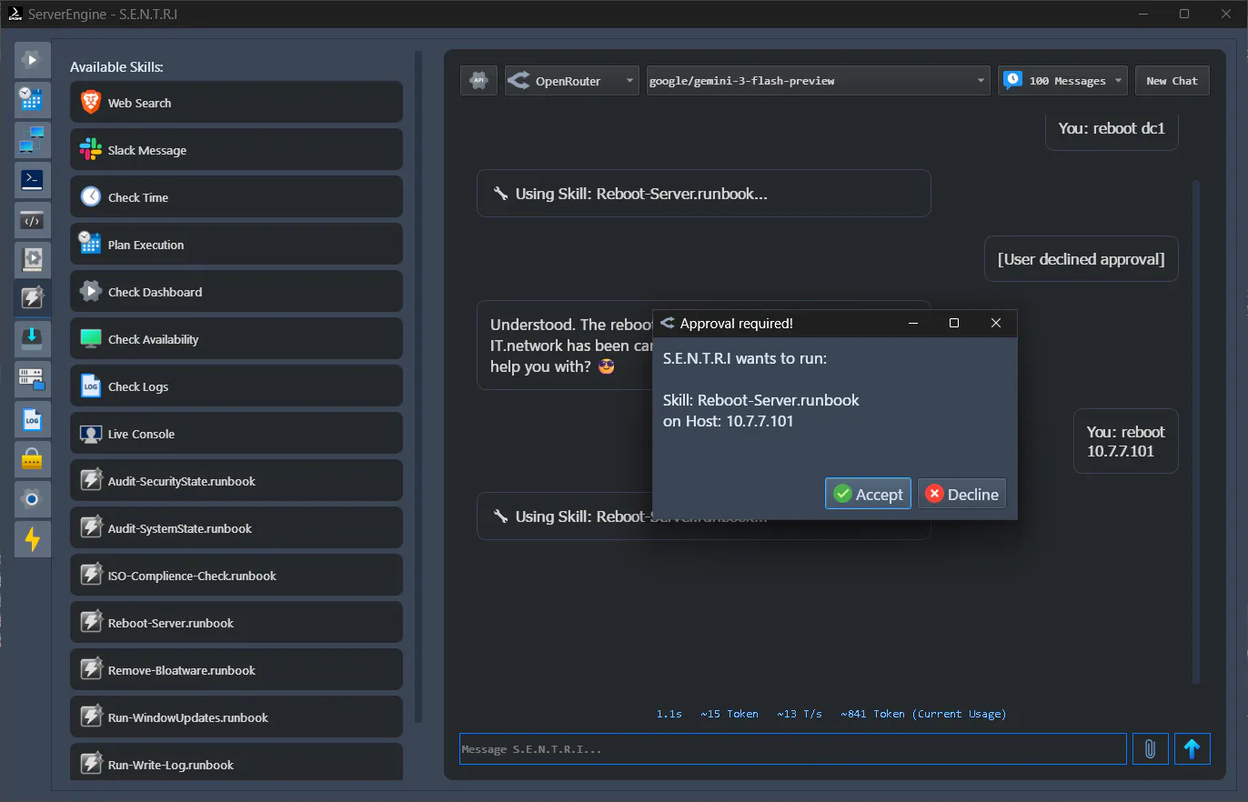Click the message input field to type

pyautogui.click(x=791, y=748)
